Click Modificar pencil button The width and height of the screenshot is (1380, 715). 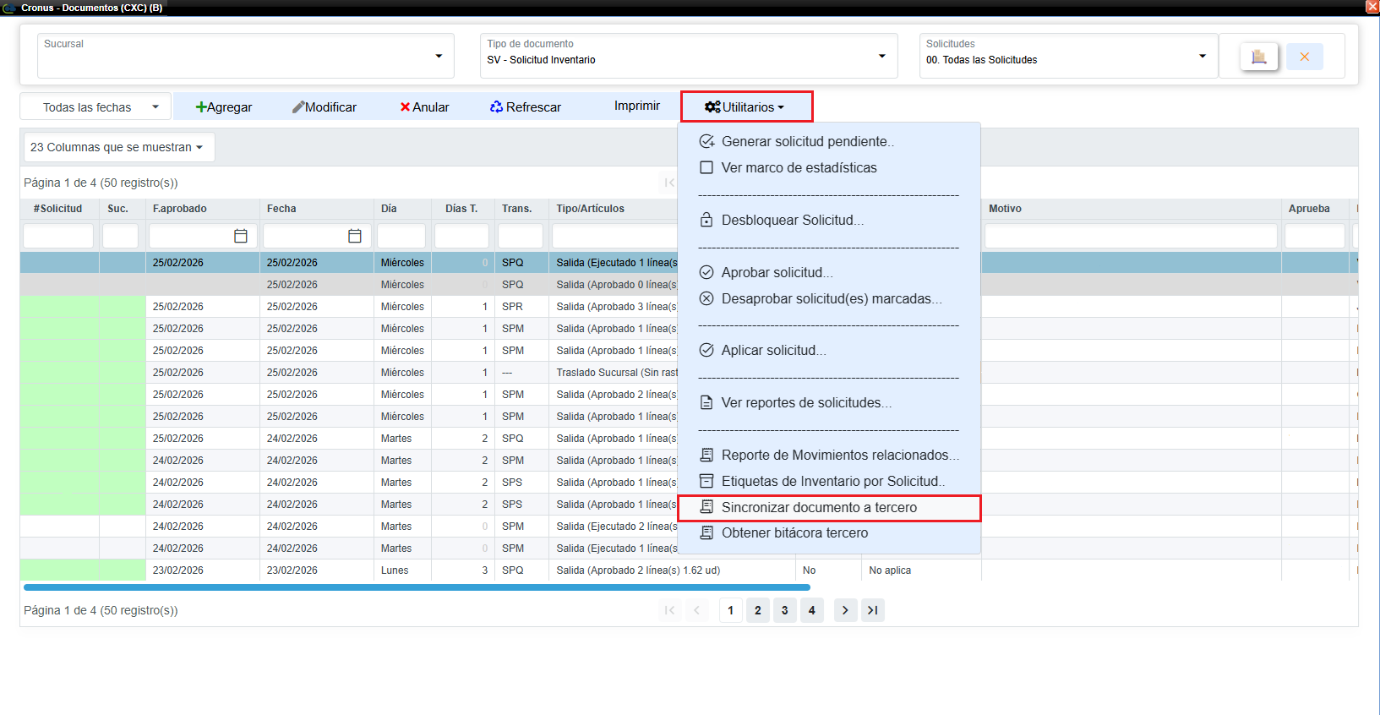point(325,107)
